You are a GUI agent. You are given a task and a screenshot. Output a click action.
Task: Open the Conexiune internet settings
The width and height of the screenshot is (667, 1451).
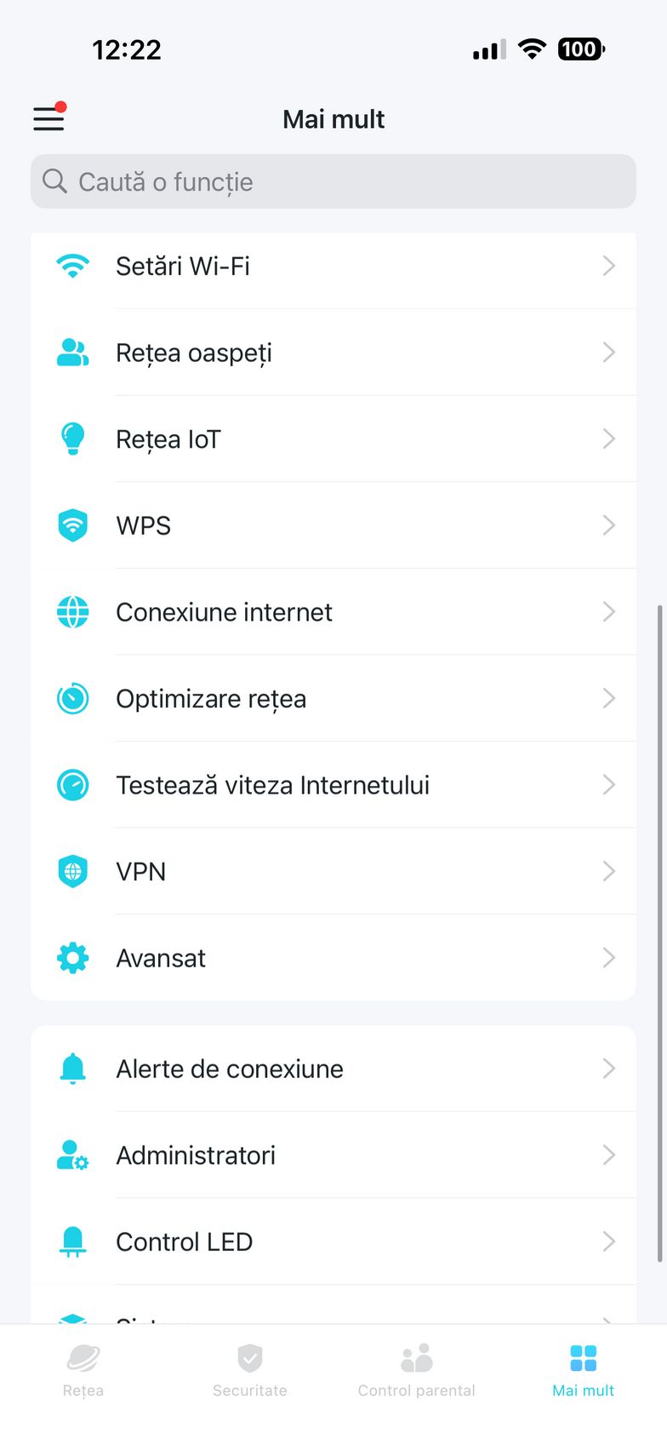click(x=224, y=612)
